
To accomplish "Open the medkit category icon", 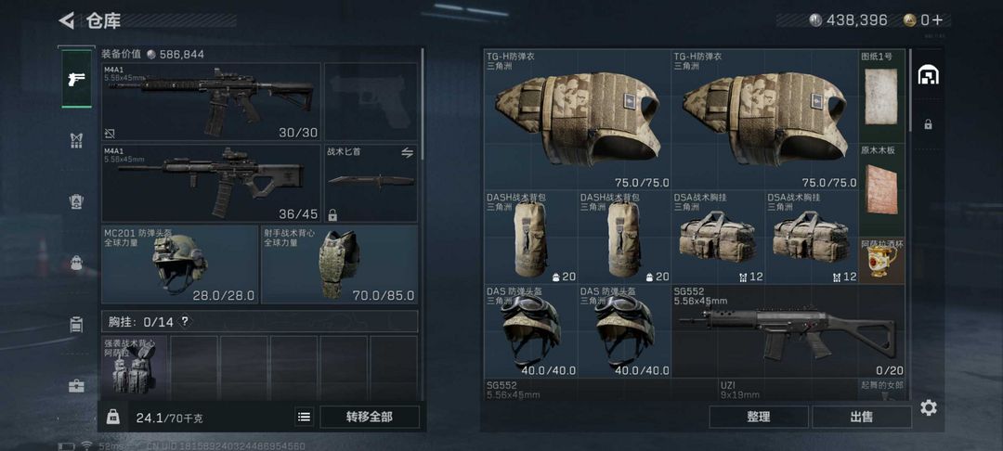I will [76, 386].
